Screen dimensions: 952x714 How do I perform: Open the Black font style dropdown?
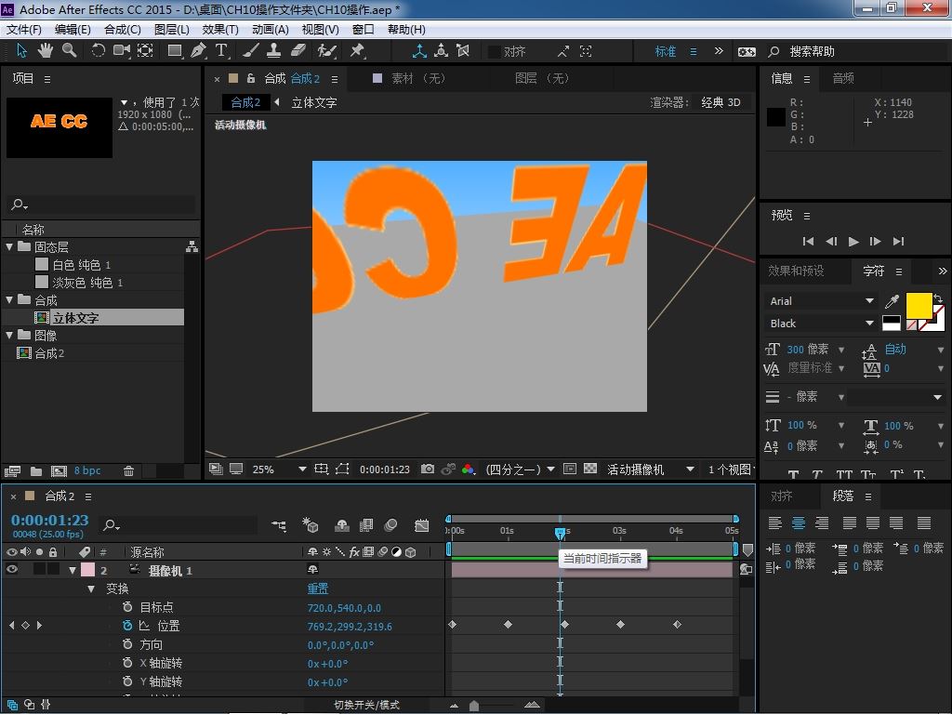tap(821, 324)
